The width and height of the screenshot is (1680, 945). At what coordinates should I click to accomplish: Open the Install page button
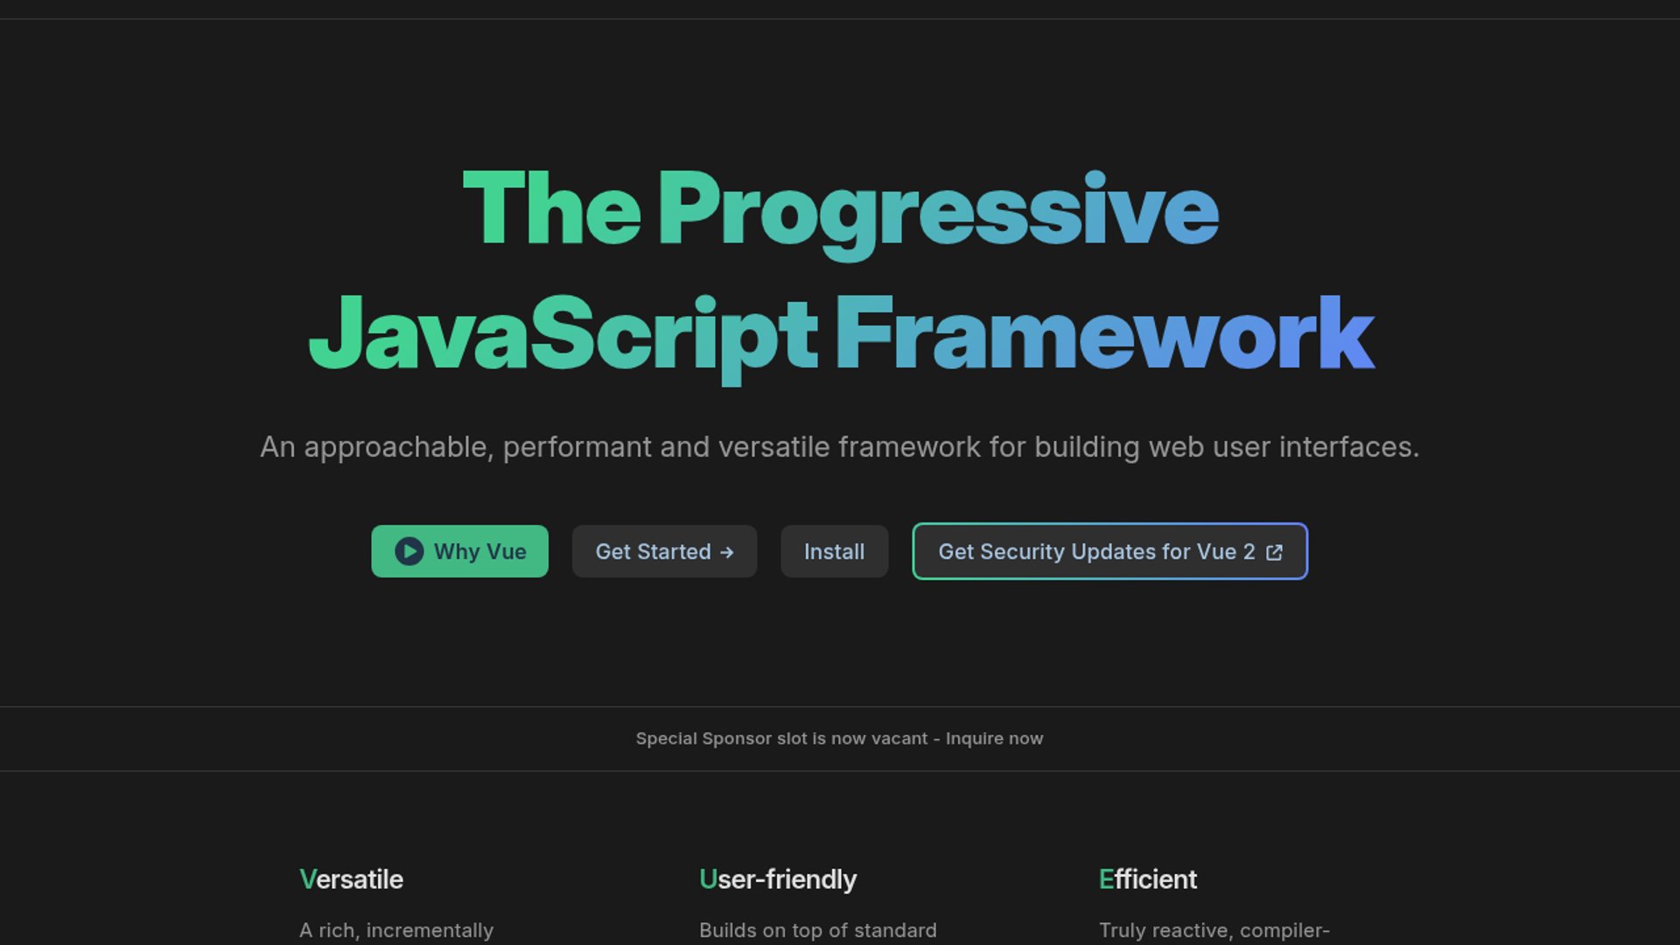point(834,551)
